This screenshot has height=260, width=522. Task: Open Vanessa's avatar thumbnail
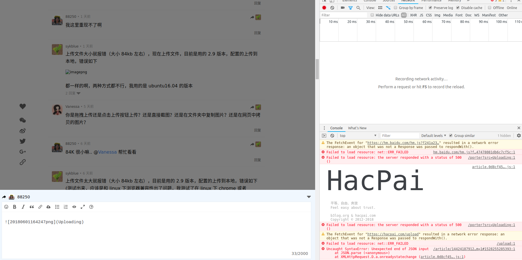point(57,110)
